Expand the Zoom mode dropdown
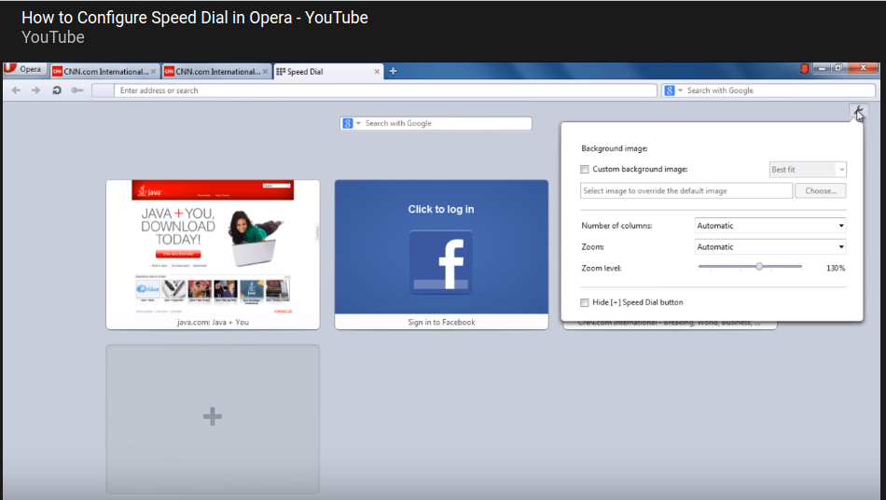 (770, 247)
